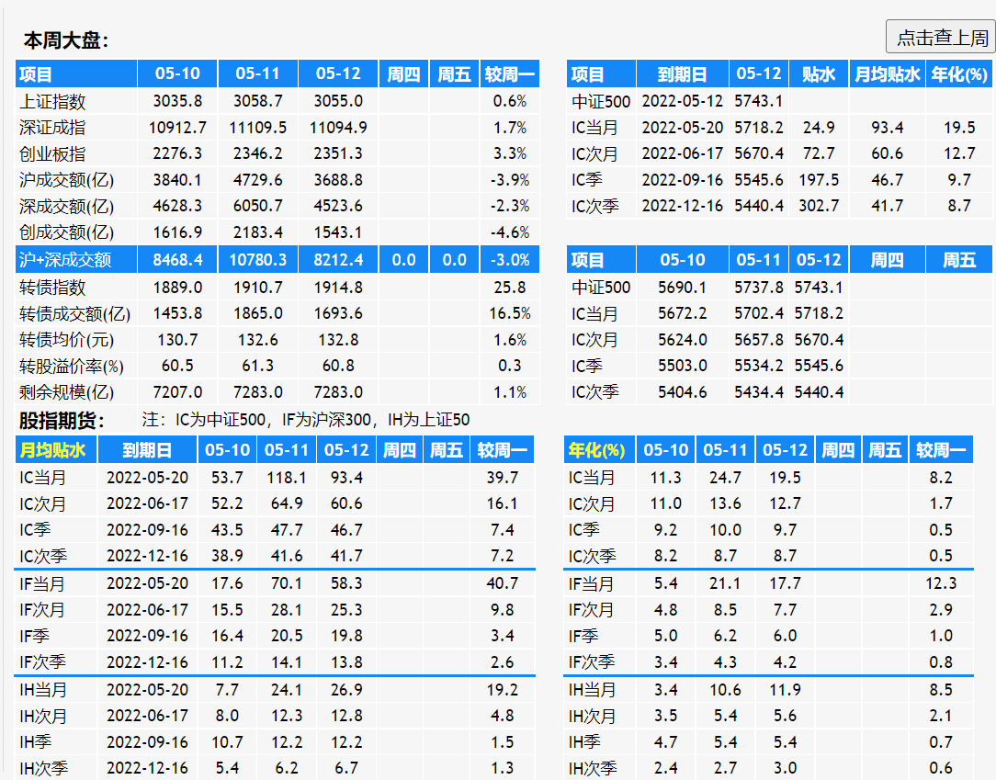996x780 pixels.
Task: Select the IF次月 label in 年化 table
Action: [591, 610]
